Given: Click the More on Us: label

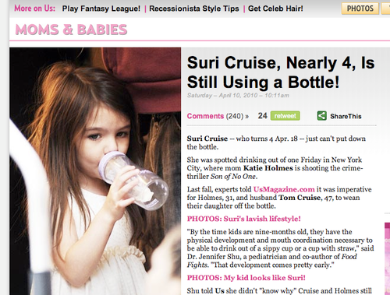Looking at the screenshot, I should click(35, 9).
